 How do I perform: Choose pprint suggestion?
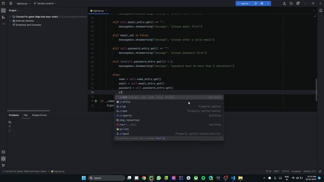pos(169,129)
